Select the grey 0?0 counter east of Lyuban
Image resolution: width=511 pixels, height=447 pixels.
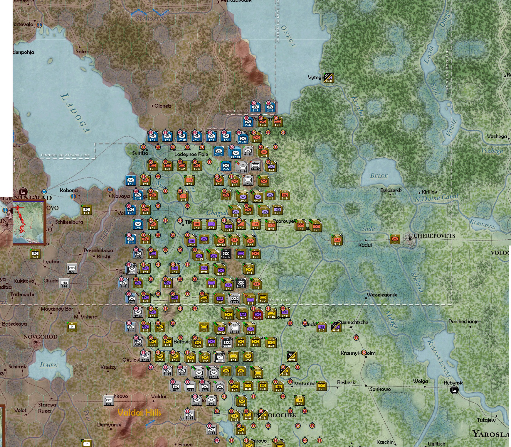(72, 268)
